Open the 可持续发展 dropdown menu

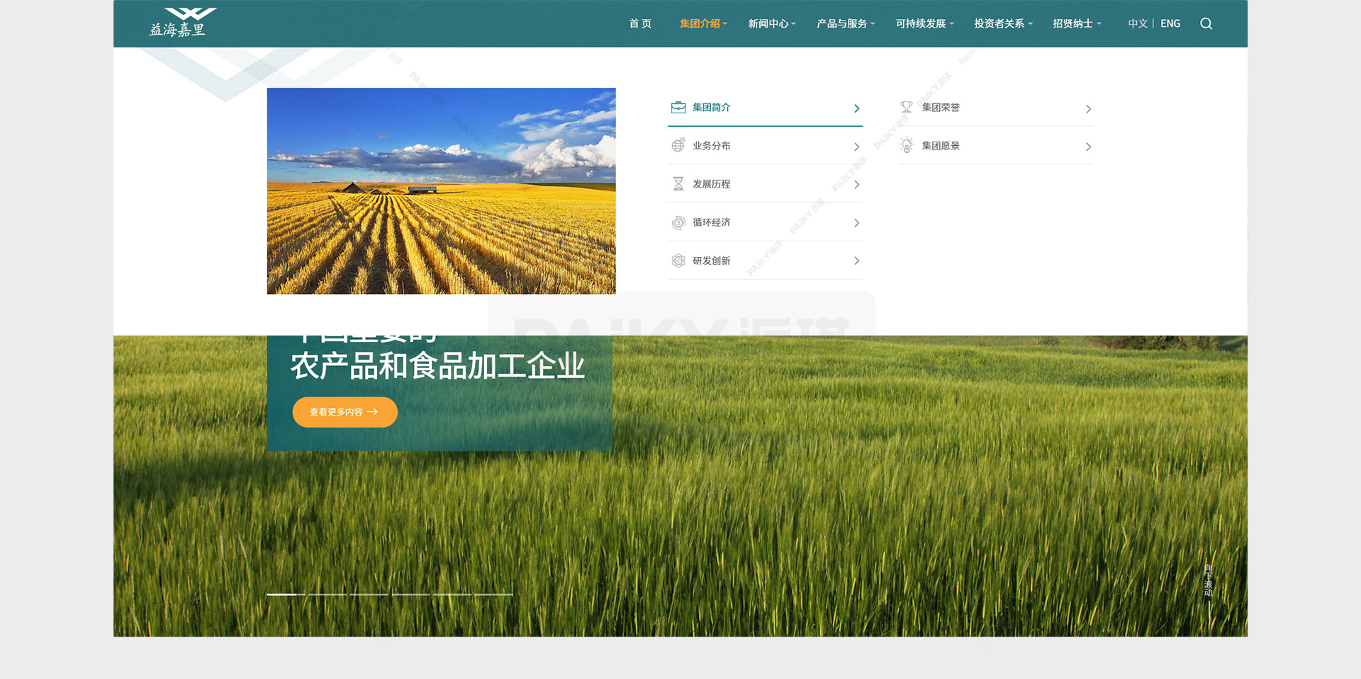click(924, 24)
